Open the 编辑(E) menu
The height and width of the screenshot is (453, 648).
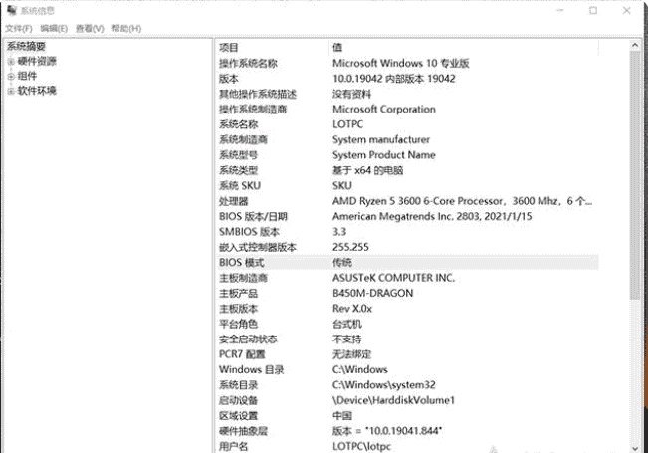pos(54,28)
